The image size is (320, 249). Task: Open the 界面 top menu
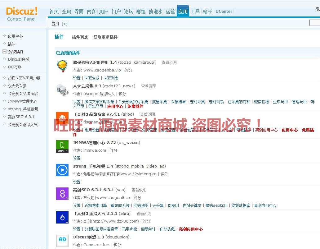pos(79,12)
